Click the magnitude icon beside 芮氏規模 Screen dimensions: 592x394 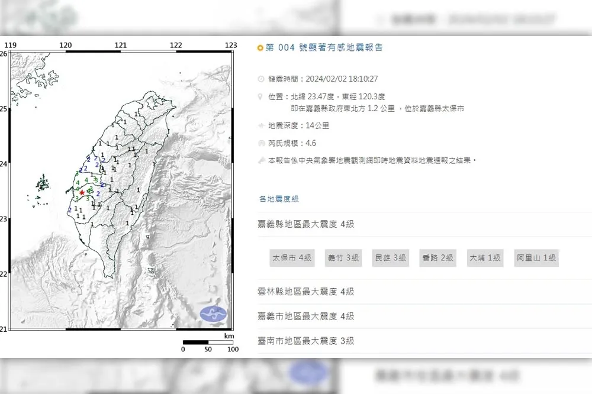pos(261,143)
